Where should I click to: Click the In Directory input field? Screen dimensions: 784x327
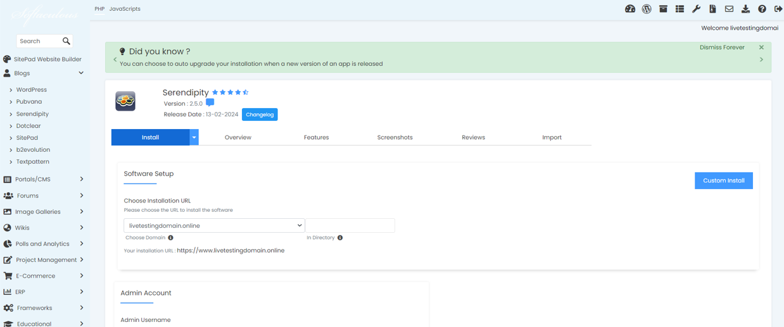pos(350,226)
